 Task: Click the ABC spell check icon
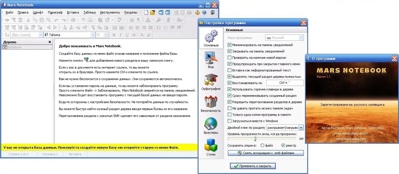119,20
